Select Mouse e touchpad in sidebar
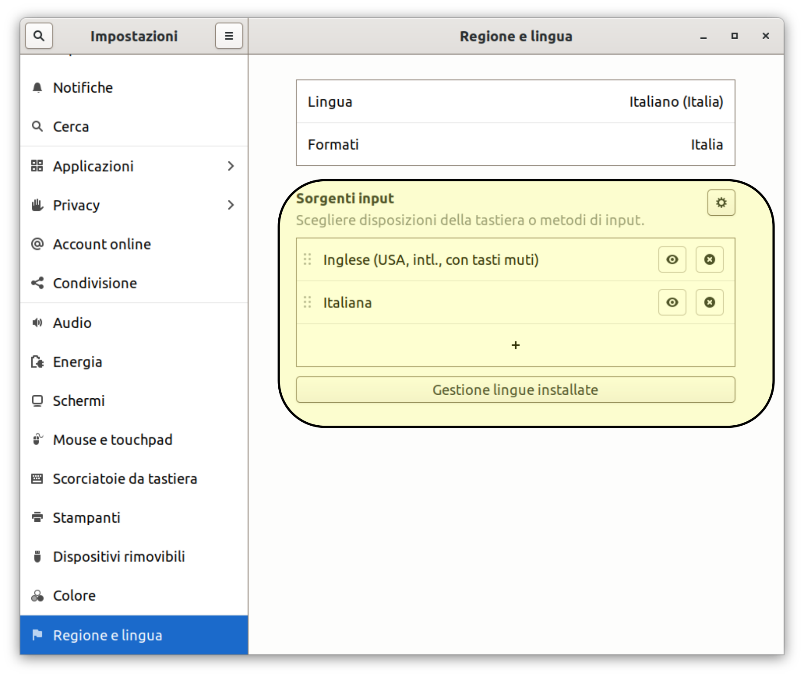The width and height of the screenshot is (804, 677). click(x=134, y=440)
